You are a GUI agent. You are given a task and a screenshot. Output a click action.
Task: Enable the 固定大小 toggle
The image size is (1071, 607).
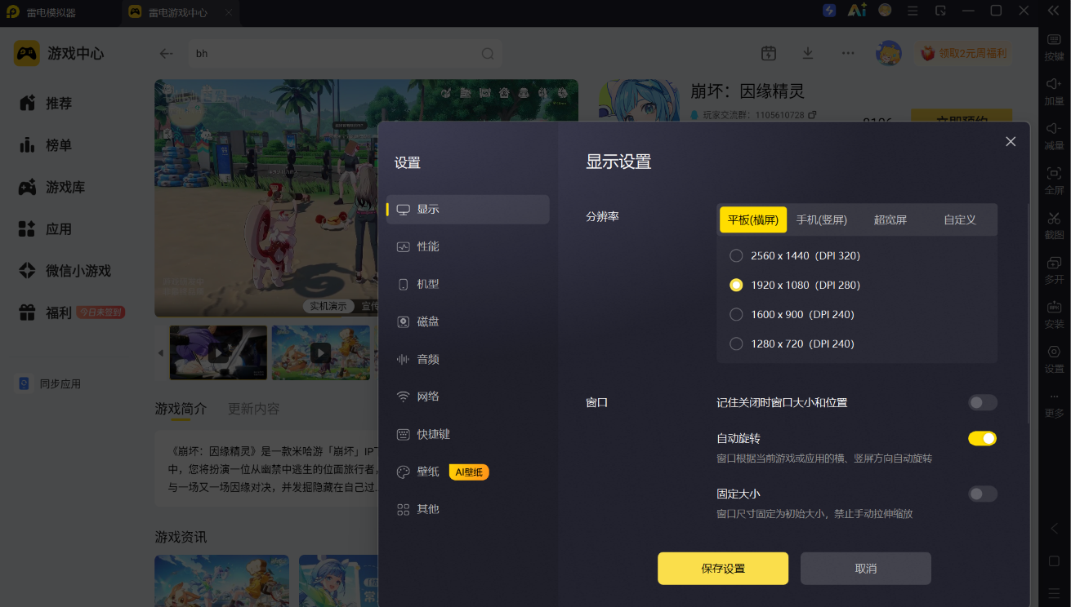click(983, 494)
